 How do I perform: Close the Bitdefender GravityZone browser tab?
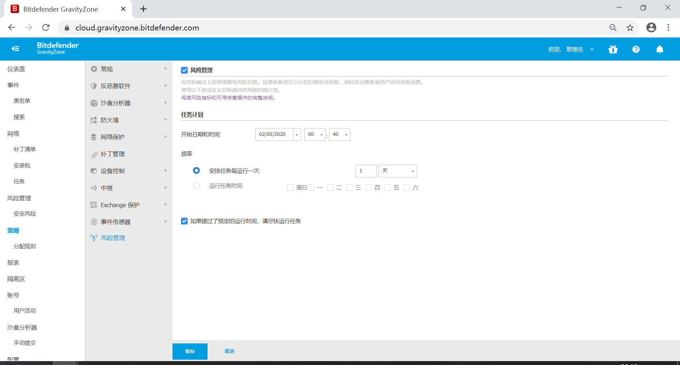tap(123, 9)
